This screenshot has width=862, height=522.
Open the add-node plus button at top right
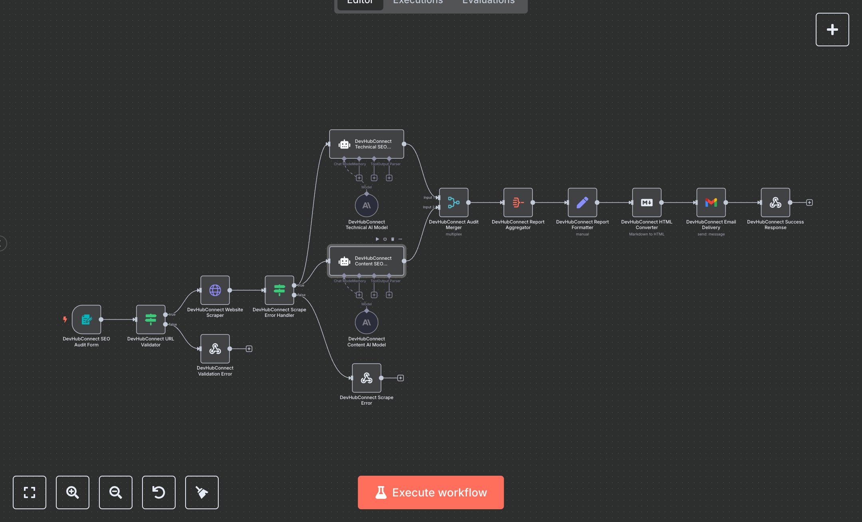(x=832, y=30)
